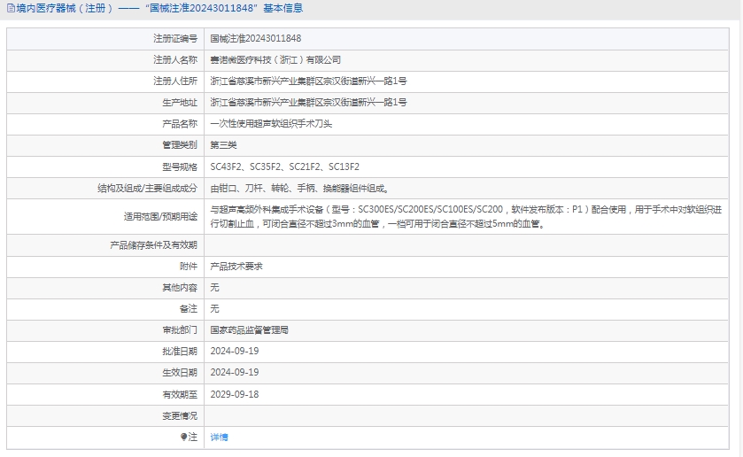Screen dimensions: 743x457
Task: Click the effective date beside 生效日期
Action: pos(235,373)
